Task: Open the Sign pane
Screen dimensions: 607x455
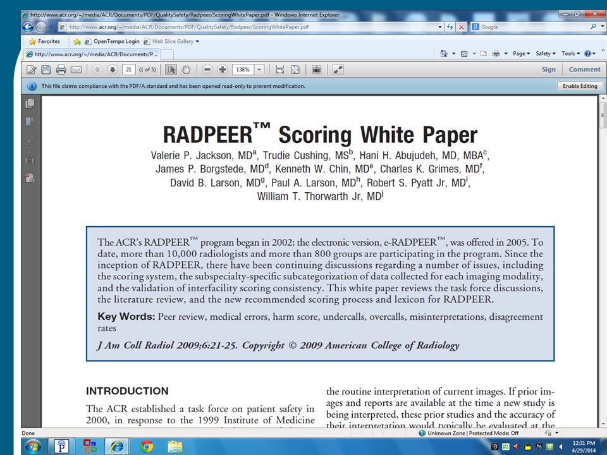Action: pos(549,70)
